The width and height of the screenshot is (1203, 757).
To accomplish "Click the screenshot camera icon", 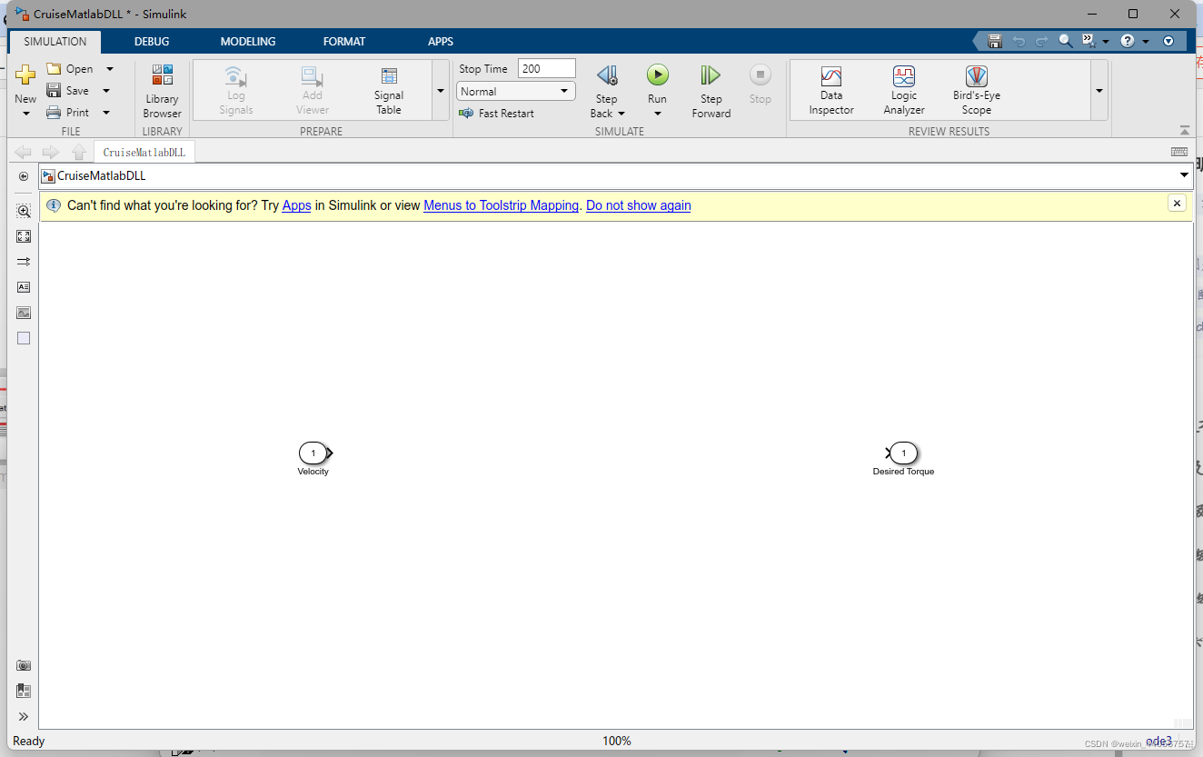I will [x=24, y=665].
